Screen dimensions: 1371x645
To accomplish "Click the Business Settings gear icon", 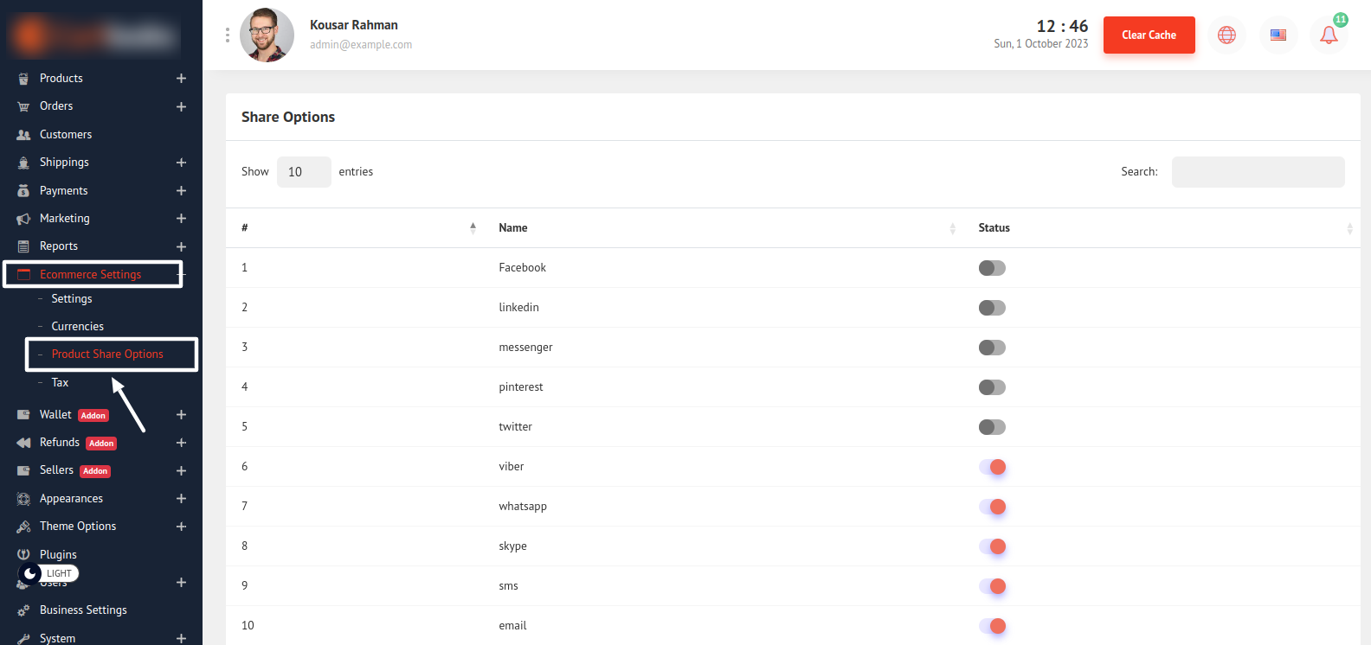I will tap(23, 610).
